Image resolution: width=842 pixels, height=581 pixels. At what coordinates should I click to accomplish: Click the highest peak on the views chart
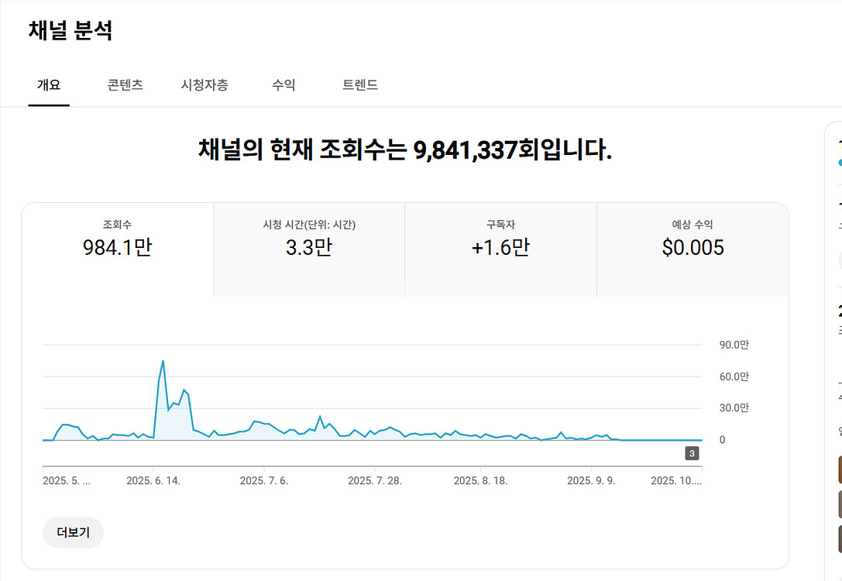pos(163,361)
